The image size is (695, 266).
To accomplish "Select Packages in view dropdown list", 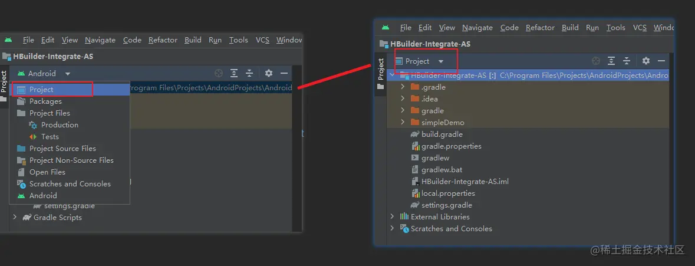I will (x=70, y=101).
